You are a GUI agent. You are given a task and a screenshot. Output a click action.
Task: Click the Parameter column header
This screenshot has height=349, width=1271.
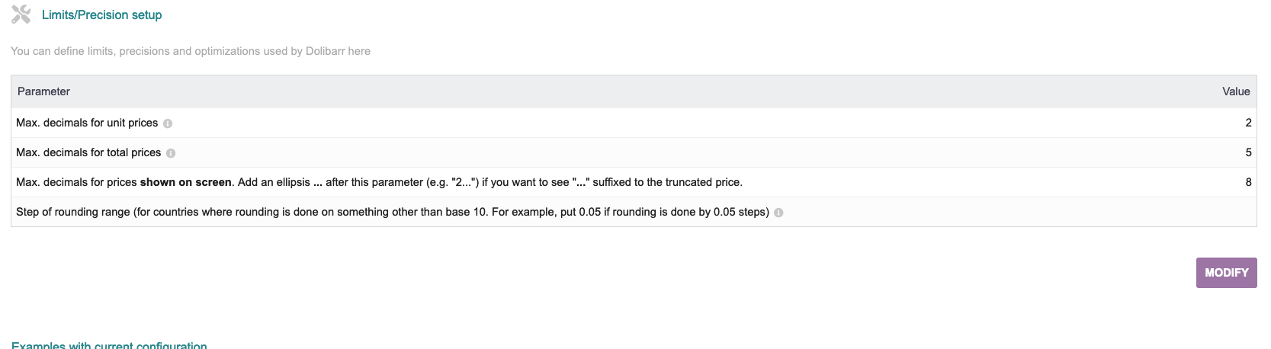(43, 91)
